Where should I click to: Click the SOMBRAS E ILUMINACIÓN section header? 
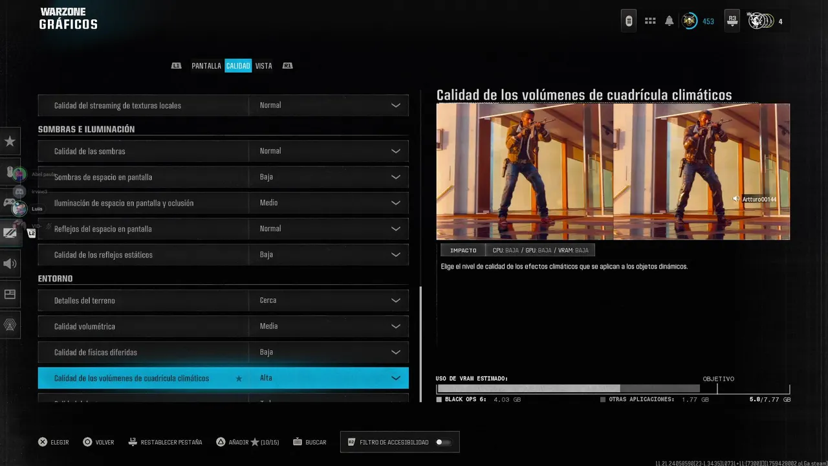86,129
